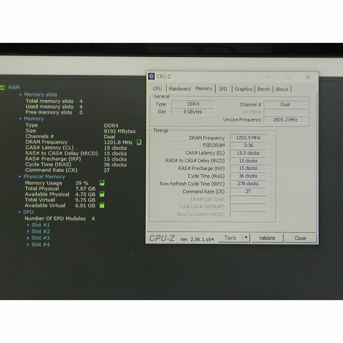343x343 pixels.
Task: Close CPU-Z with the title bar X
Action: [308, 77]
